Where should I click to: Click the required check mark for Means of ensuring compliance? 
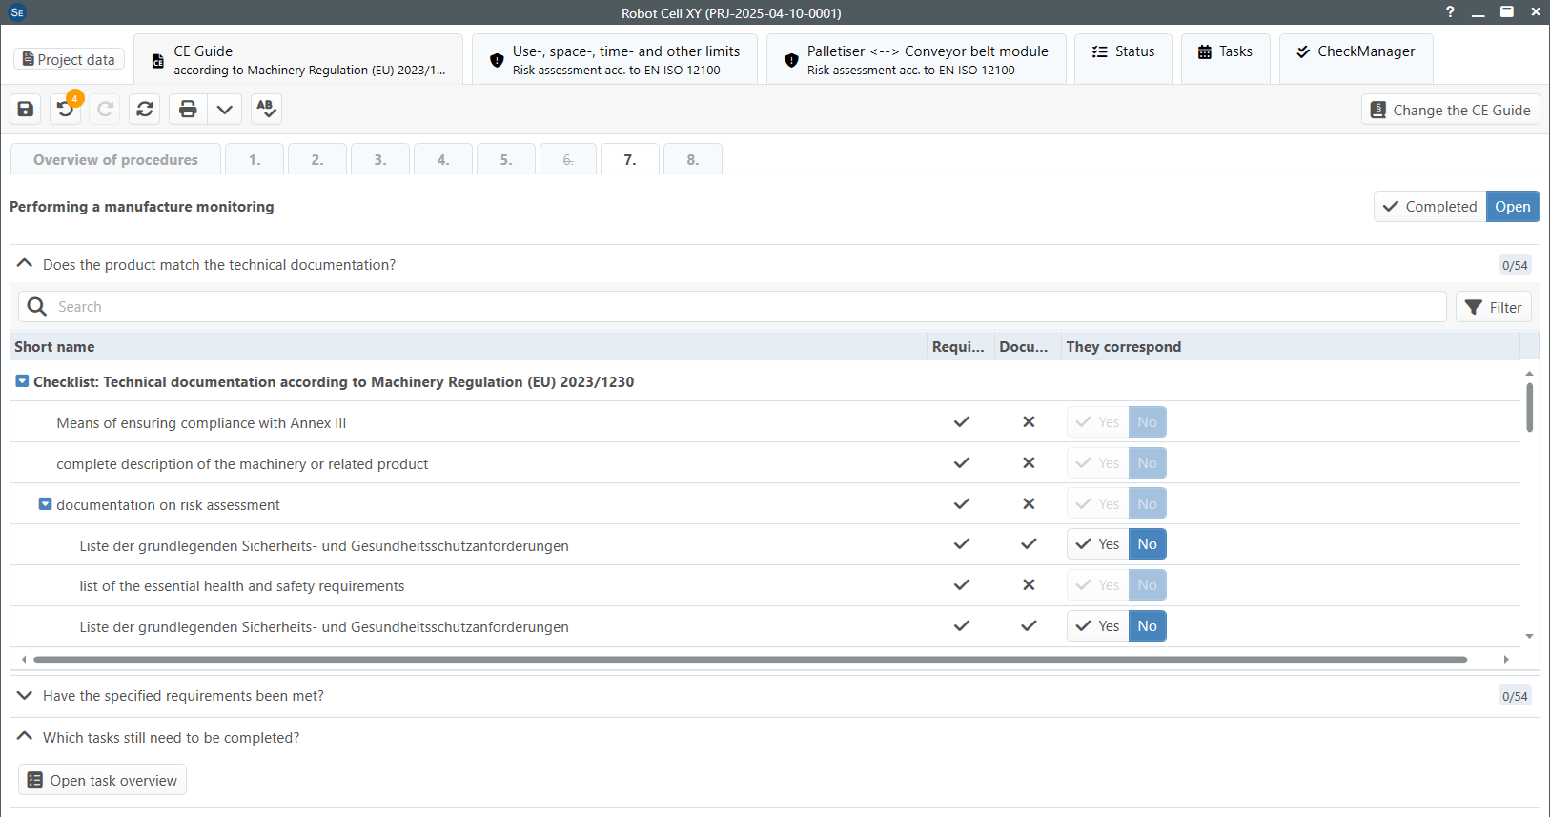tap(962, 422)
